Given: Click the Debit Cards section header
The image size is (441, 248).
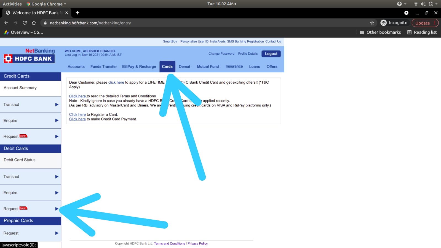Looking at the screenshot, I should point(31,149).
